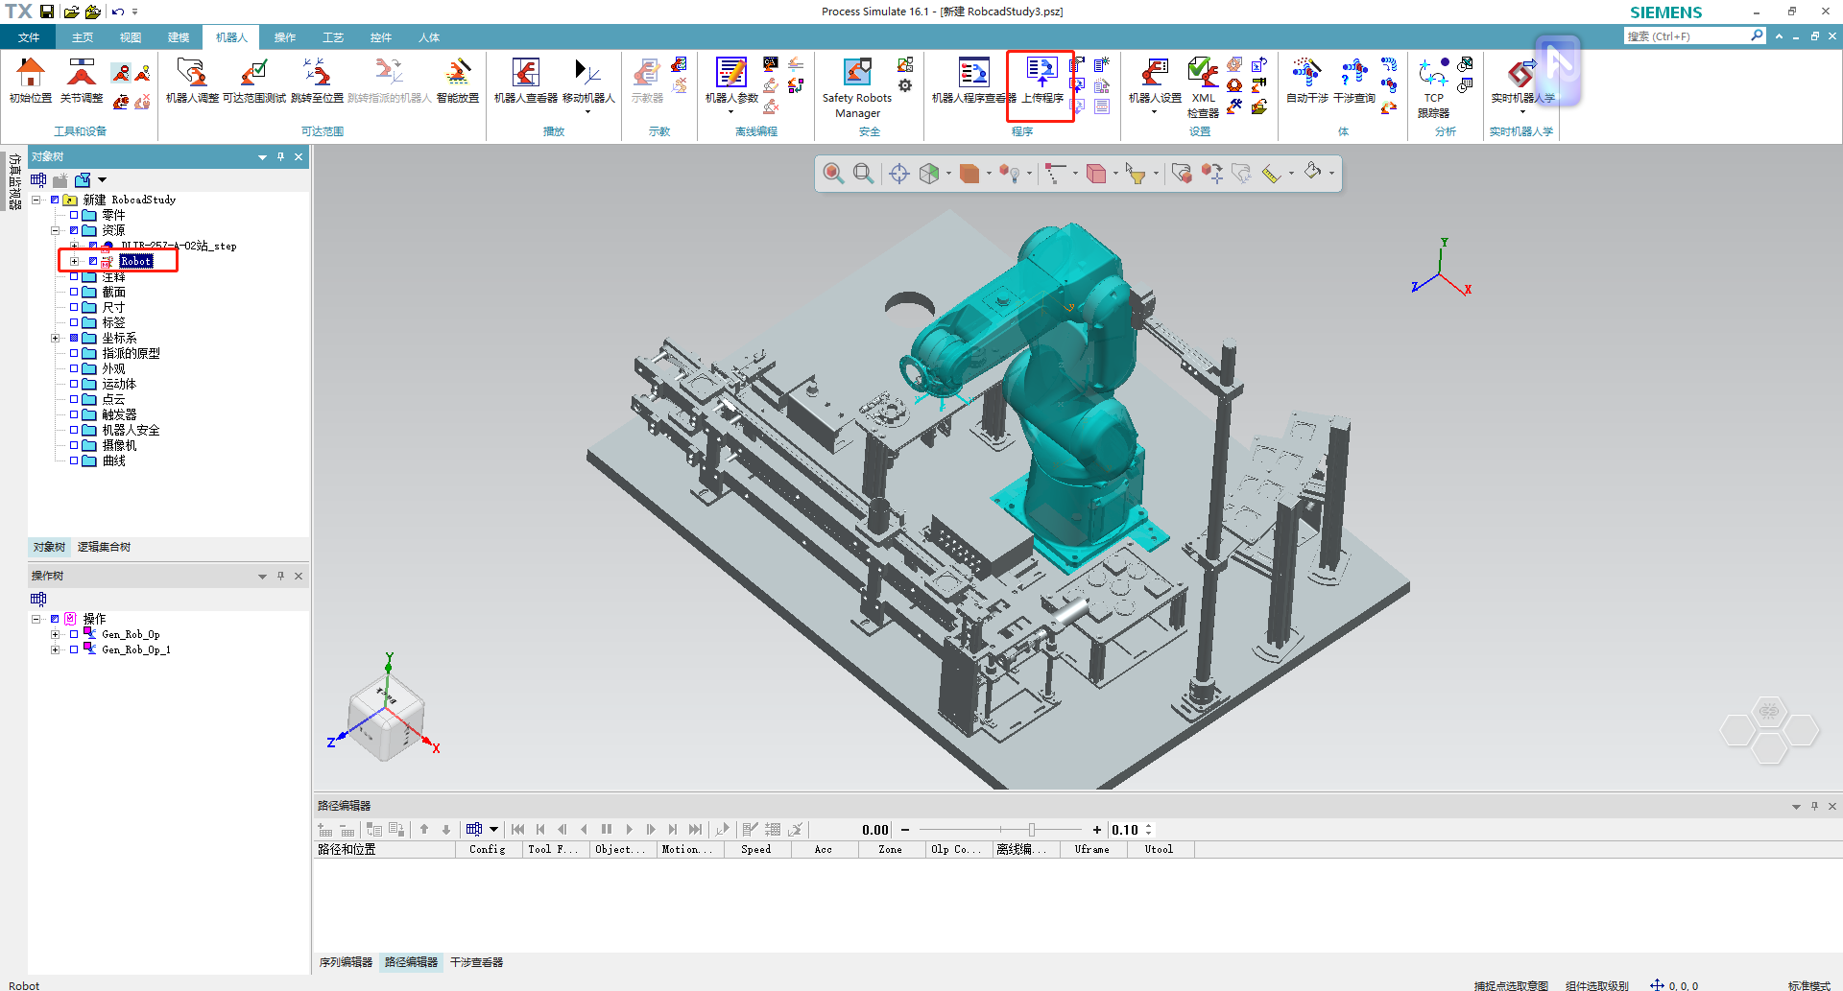This screenshot has width=1843, height=991.
Task: Toggle the 截面 folder display checkbox
Action: coord(74,292)
